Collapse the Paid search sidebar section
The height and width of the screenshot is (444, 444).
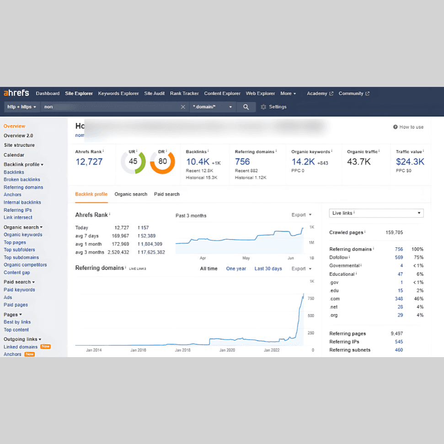click(x=19, y=282)
